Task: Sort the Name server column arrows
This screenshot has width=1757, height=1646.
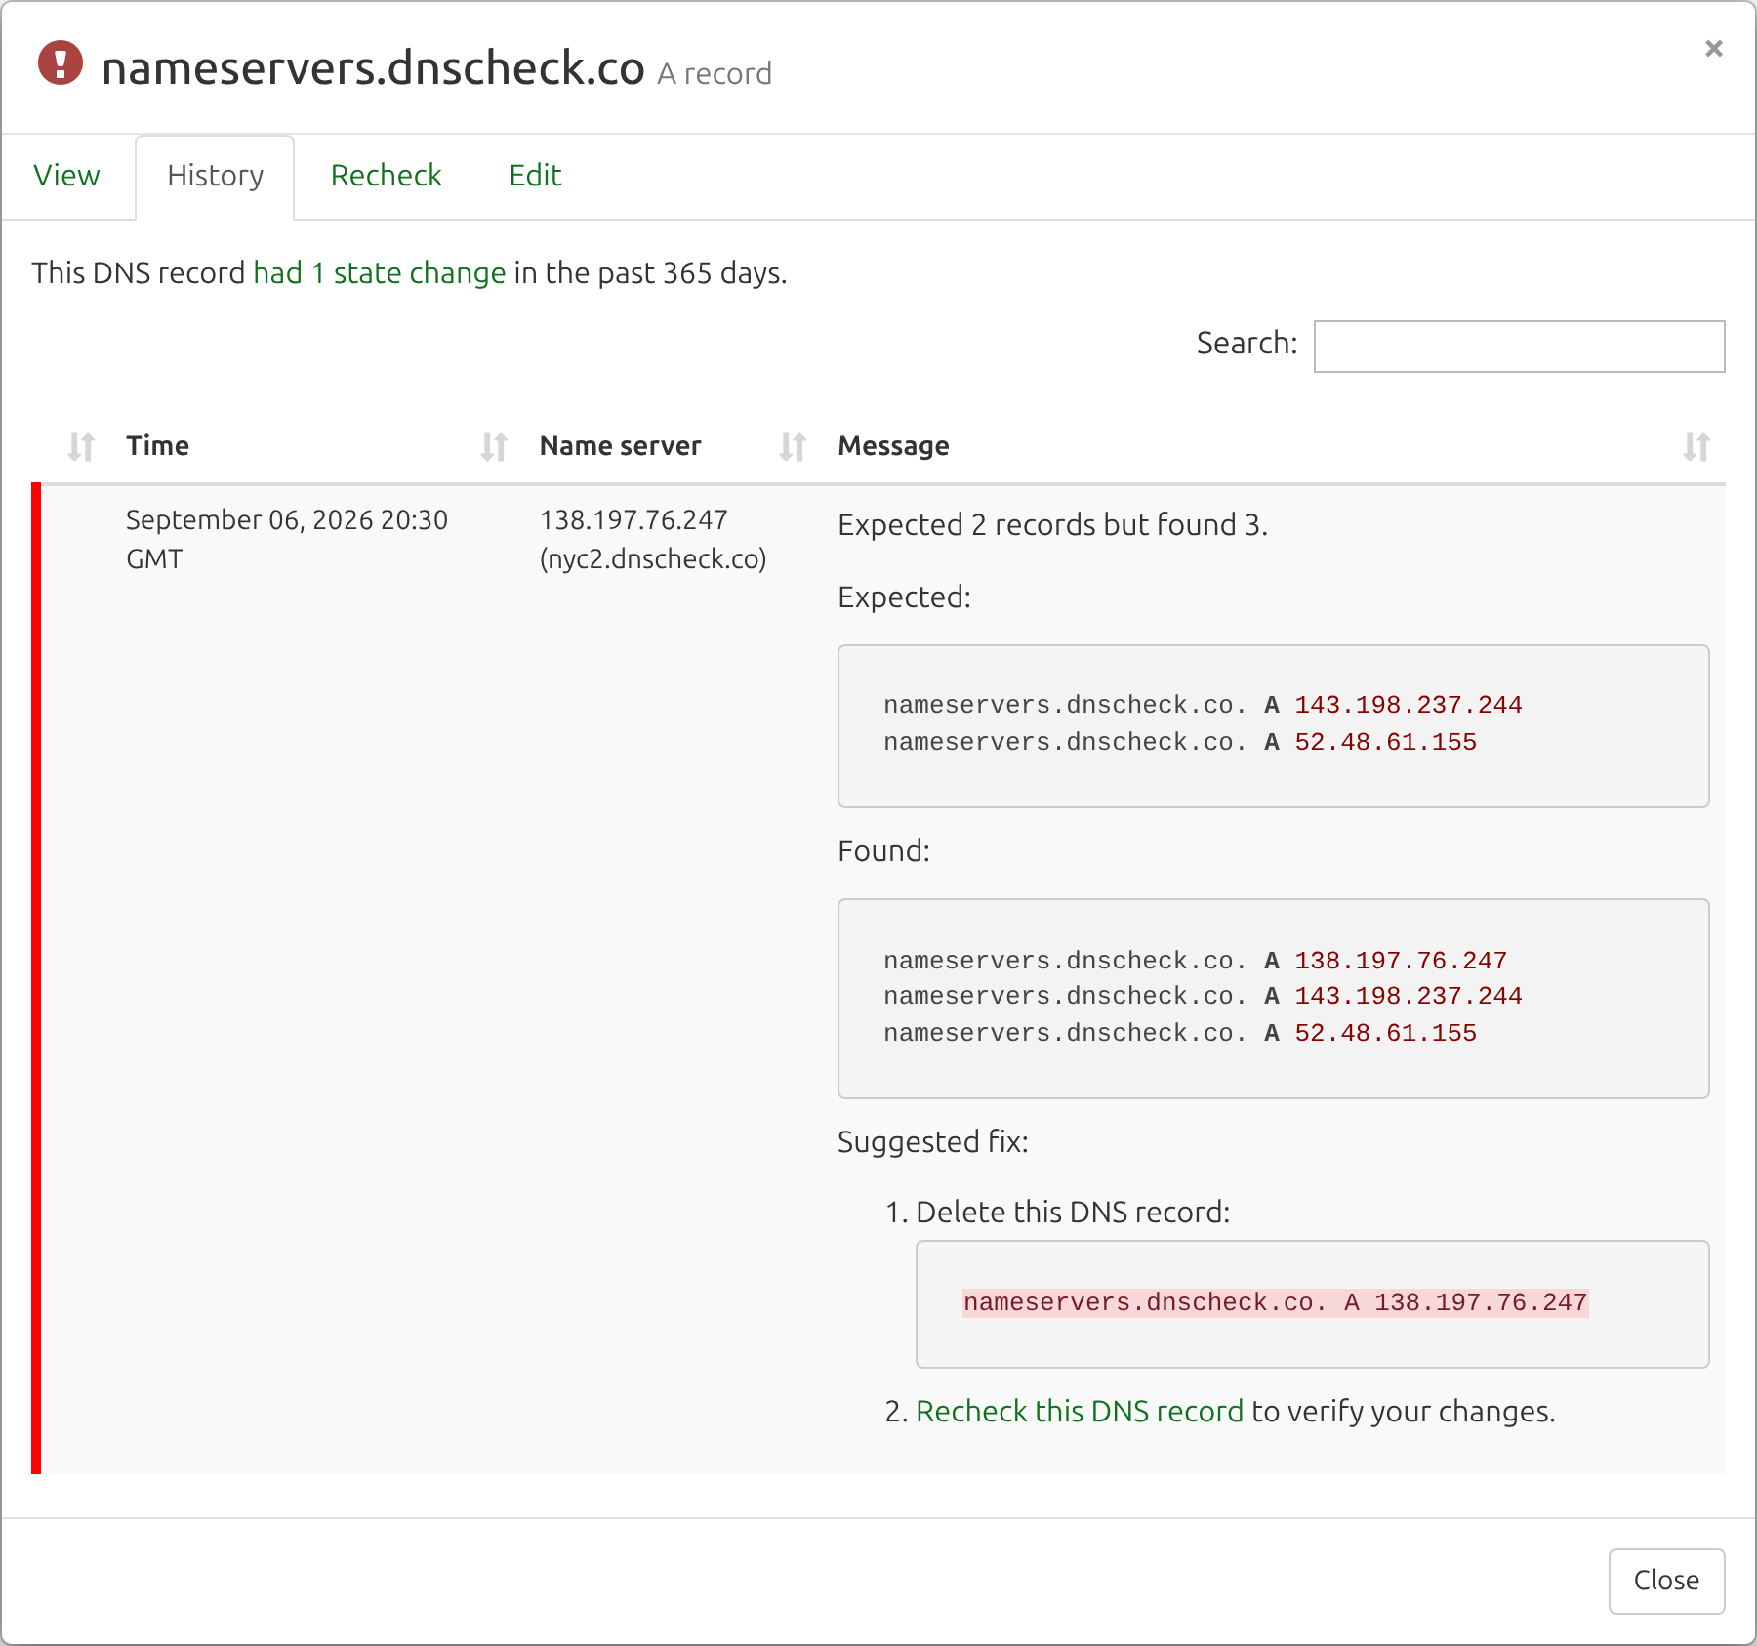Action: [x=793, y=446]
